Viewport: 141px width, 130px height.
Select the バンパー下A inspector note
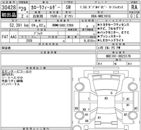pyautogui.click(x=11, y=84)
